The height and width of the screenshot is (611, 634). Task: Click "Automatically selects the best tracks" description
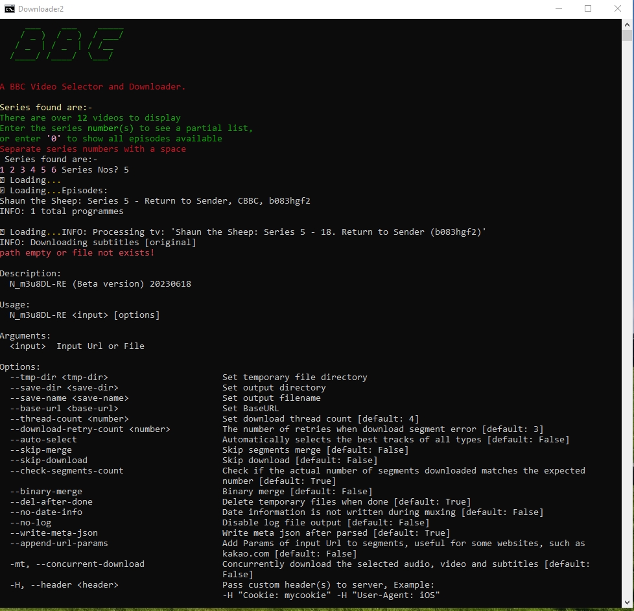coord(396,439)
